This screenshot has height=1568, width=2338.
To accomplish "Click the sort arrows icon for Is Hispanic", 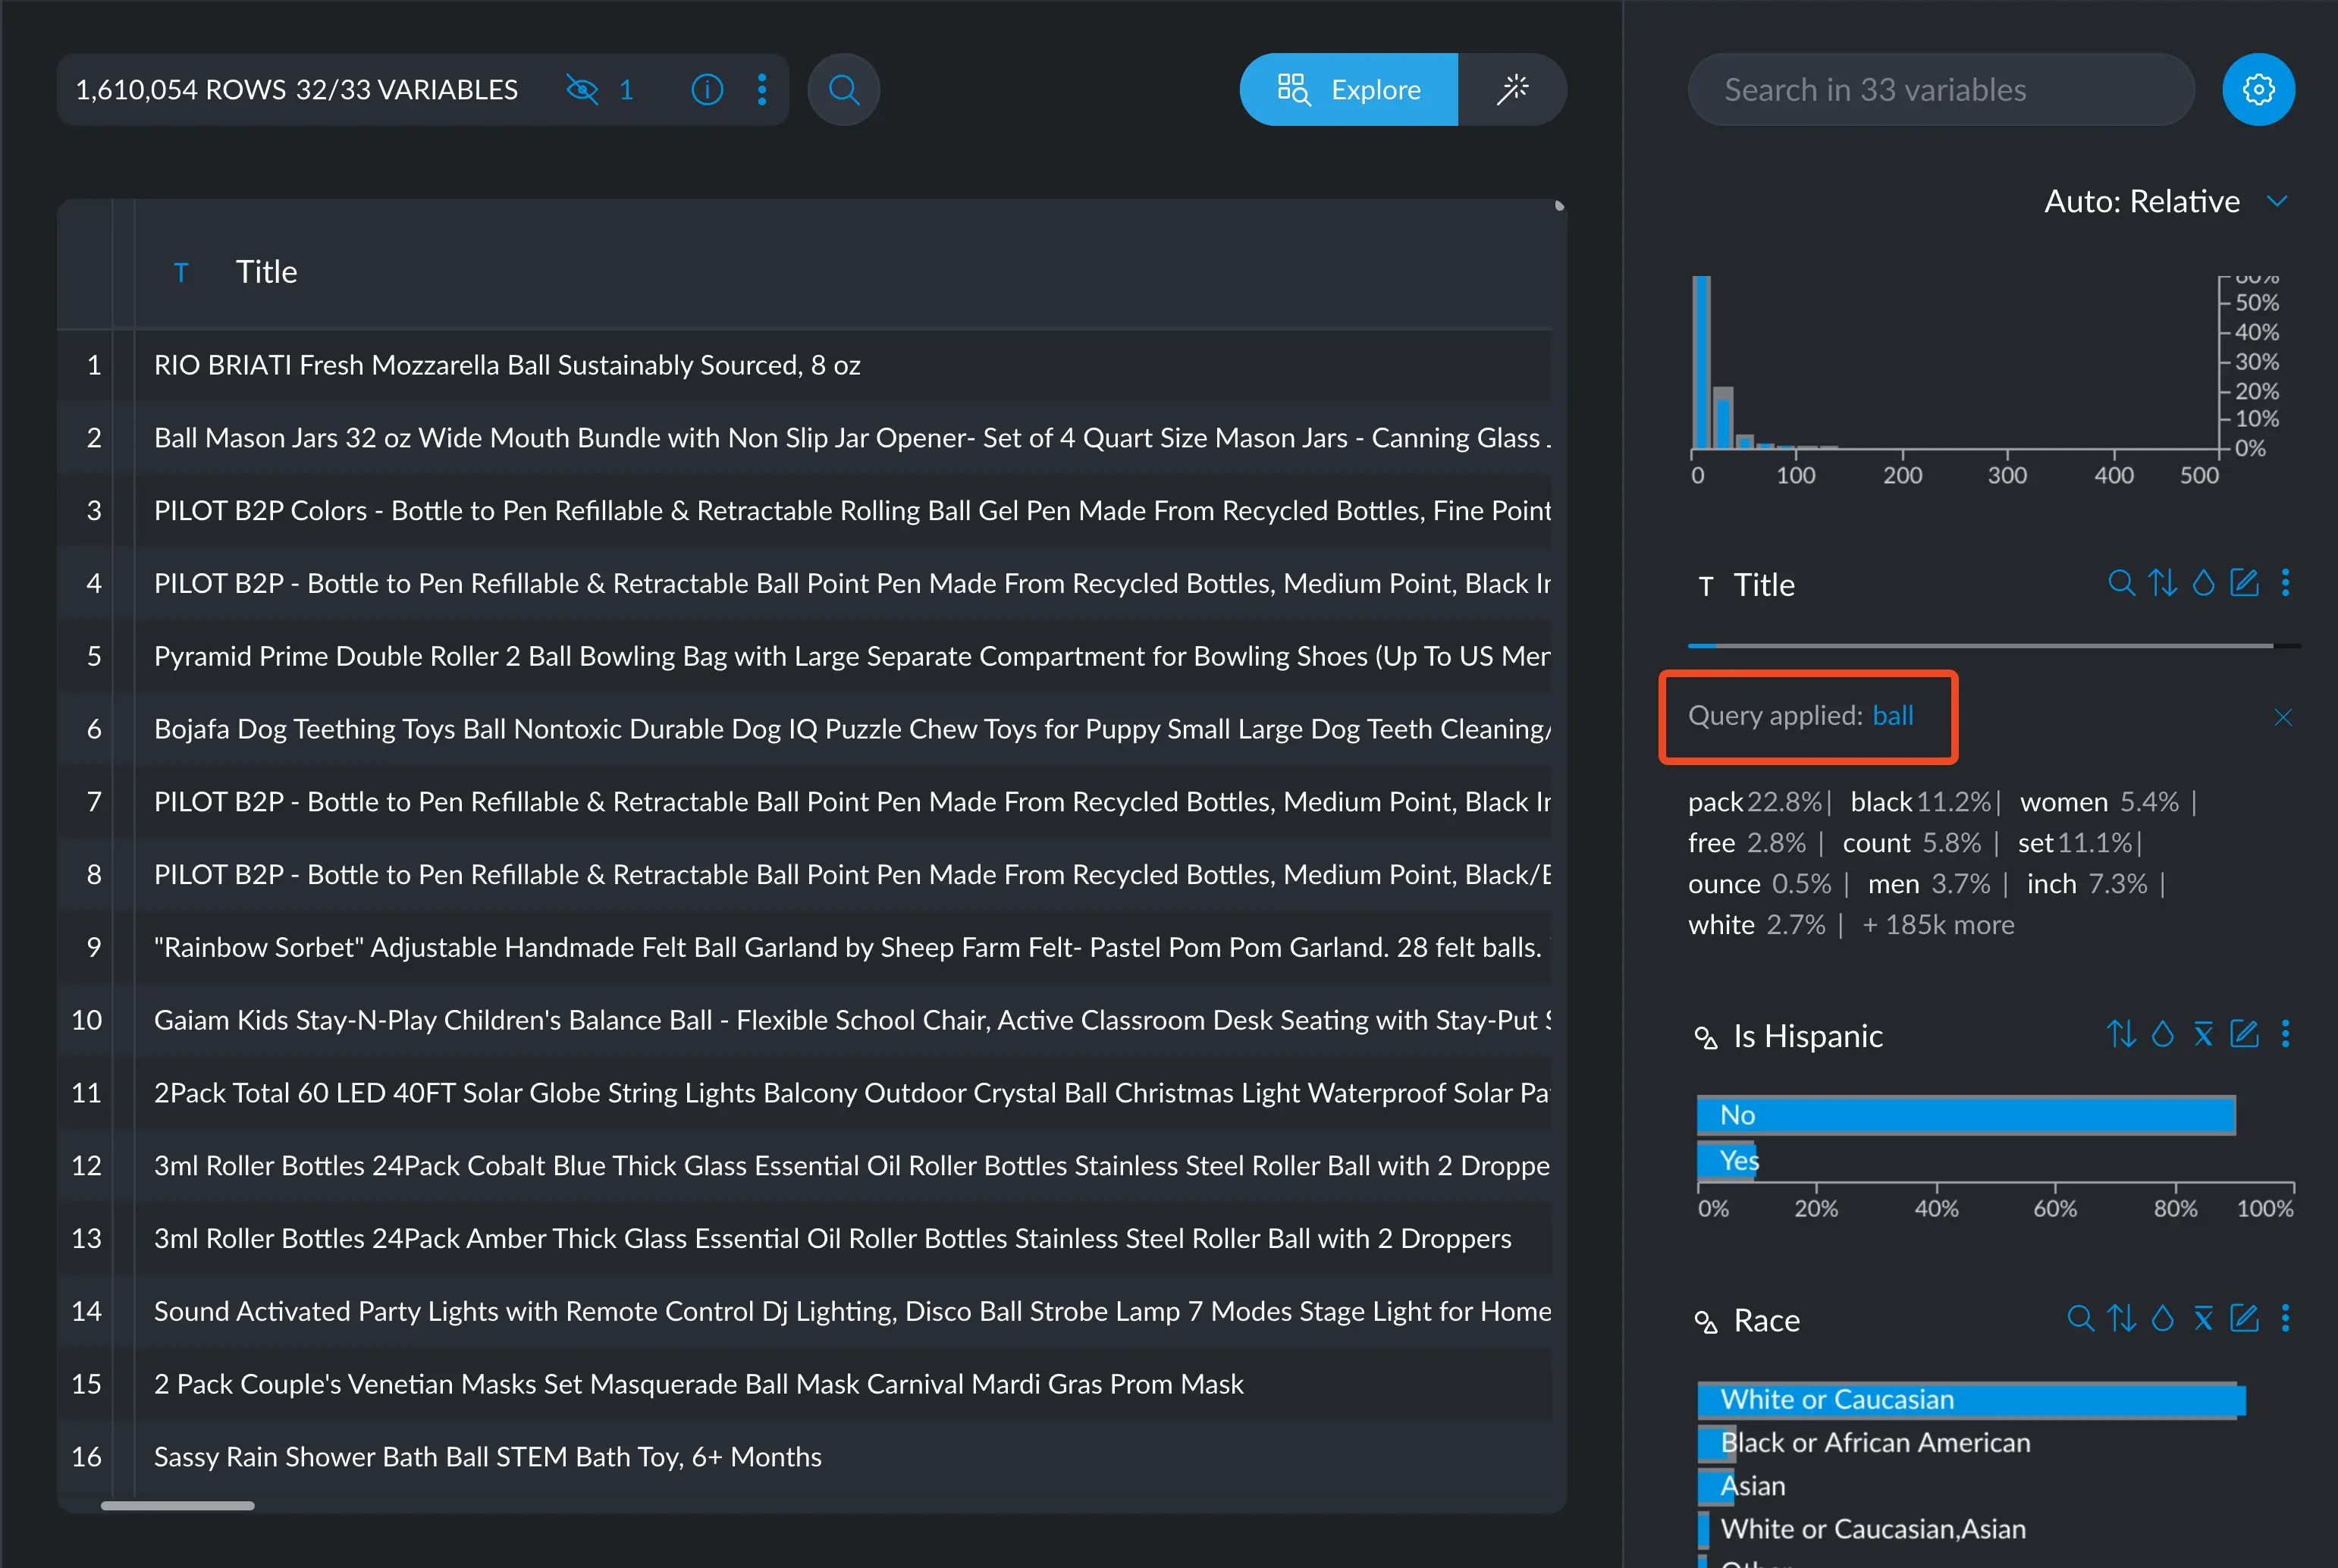I will (2121, 1034).
